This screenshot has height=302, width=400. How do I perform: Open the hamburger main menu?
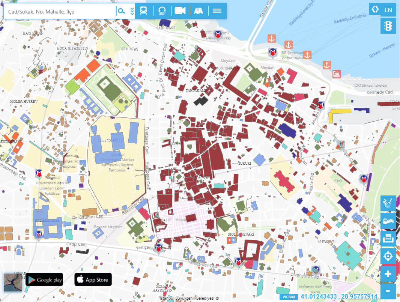point(217,11)
